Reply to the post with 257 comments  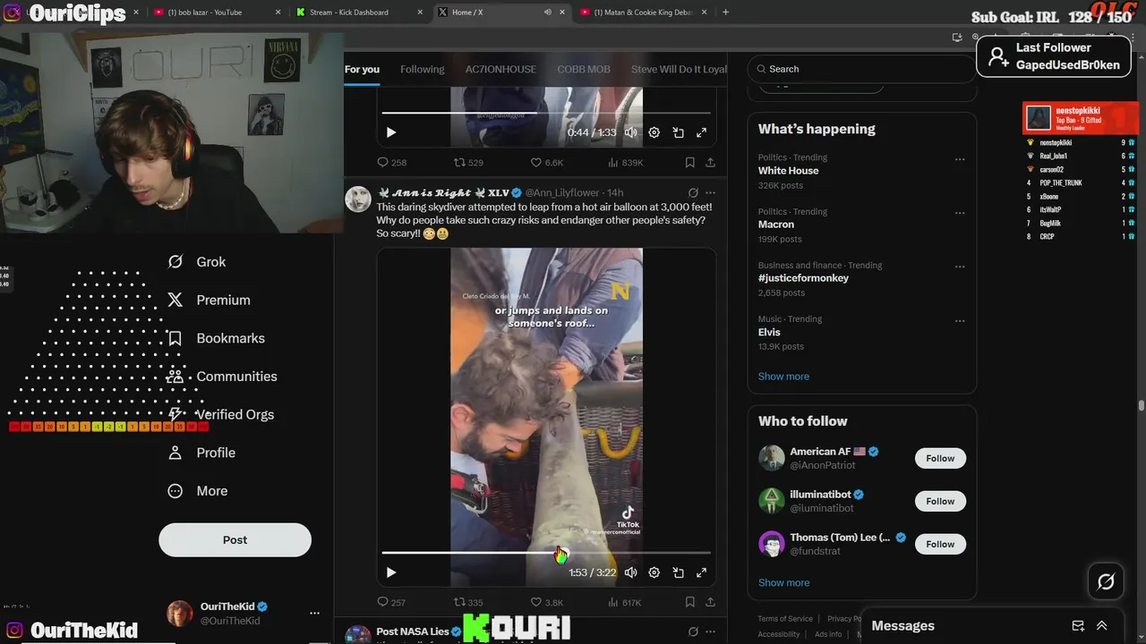(x=391, y=603)
